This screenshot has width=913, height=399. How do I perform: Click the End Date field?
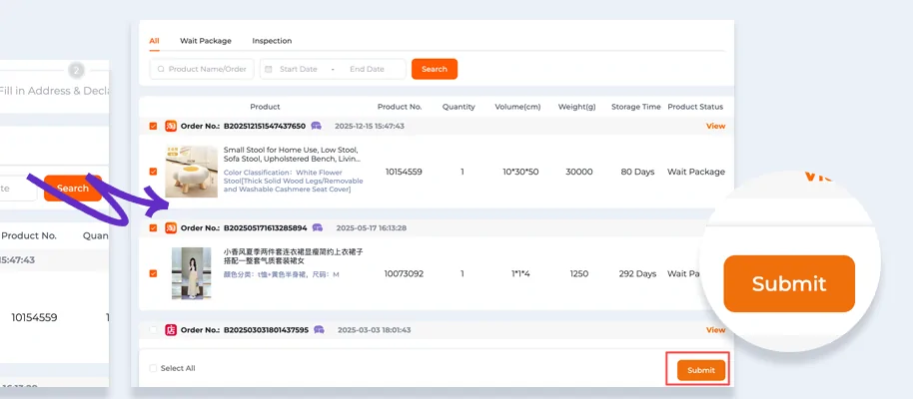click(x=367, y=69)
